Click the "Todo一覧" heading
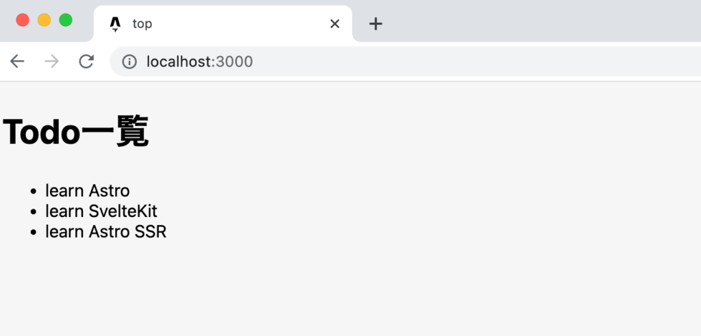The height and width of the screenshot is (336, 701). [x=76, y=132]
